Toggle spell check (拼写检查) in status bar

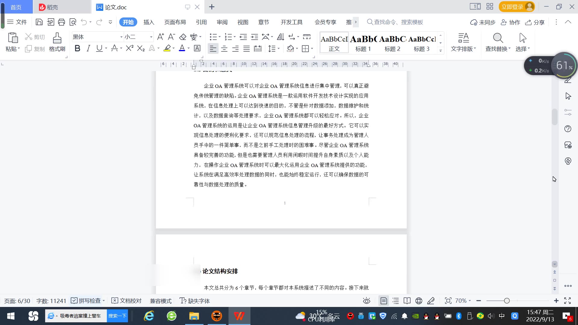pyautogui.click(x=87, y=301)
